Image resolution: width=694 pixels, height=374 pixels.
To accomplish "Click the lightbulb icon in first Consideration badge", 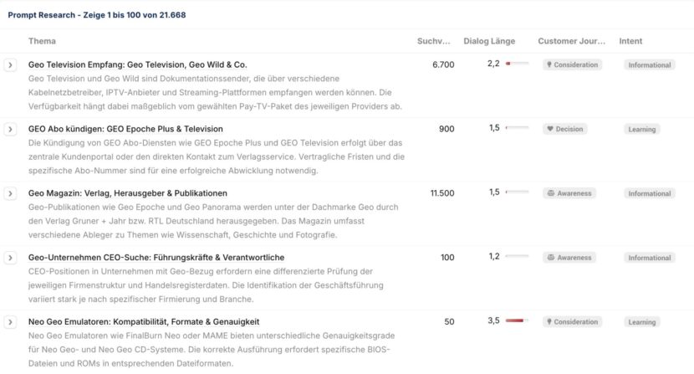I will tap(549, 64).
